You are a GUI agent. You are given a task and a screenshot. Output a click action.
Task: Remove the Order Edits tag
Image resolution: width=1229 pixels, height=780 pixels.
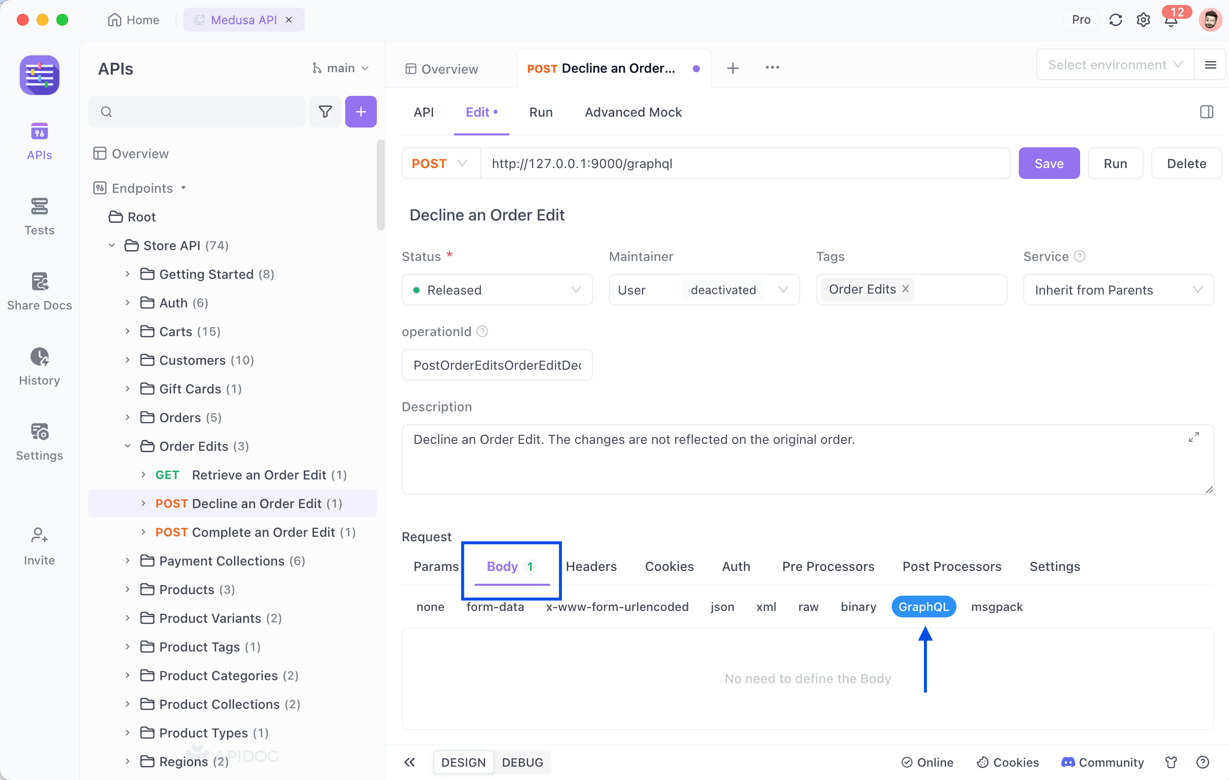pos(906,288)
